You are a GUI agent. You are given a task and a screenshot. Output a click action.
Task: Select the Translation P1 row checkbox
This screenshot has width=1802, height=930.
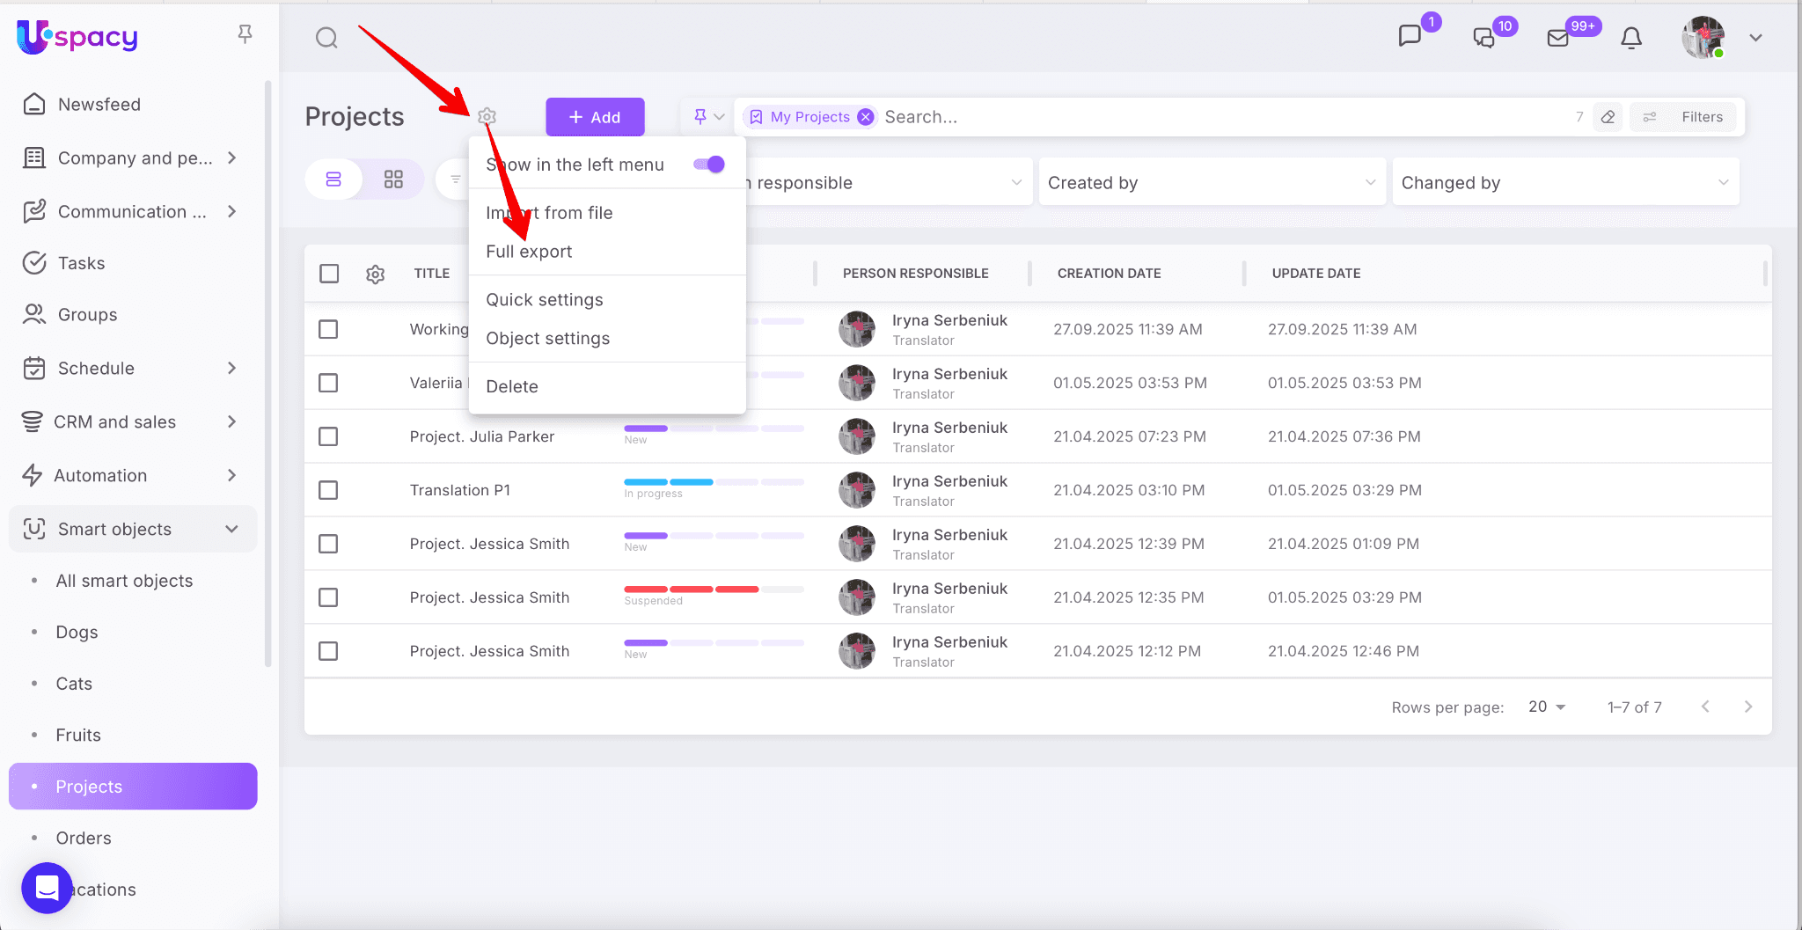[x=328, y=490]
